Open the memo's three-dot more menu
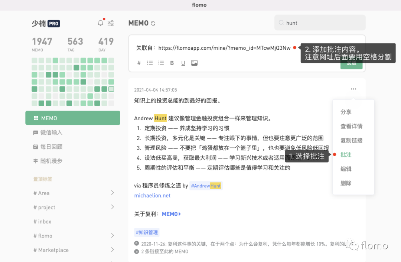 click(353, 89)
